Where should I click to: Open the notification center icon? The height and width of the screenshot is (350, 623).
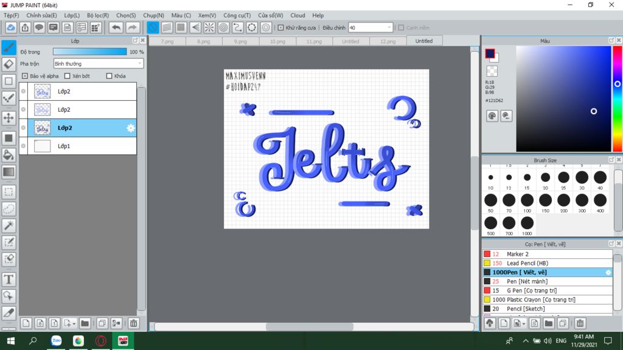[x=608, y=341]
